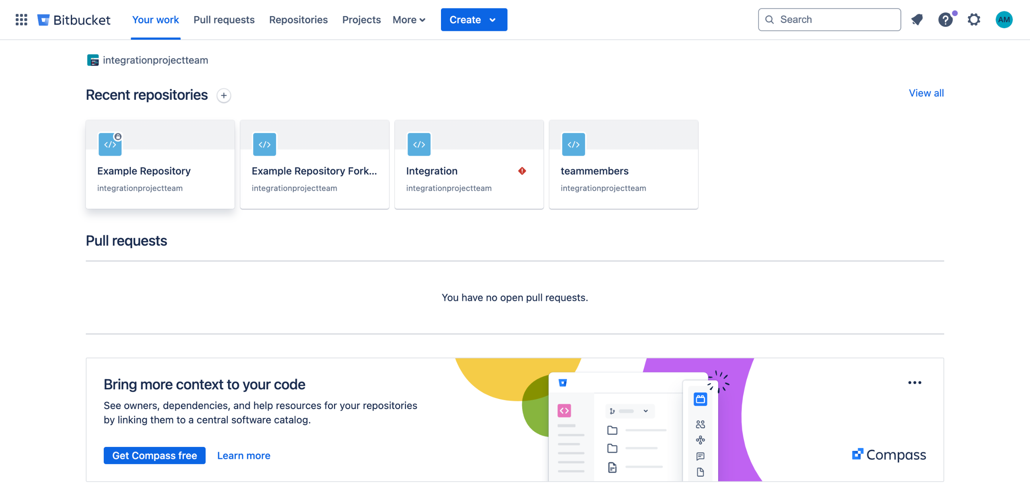The width and height of the screenshot is (1030, 502).
Task: Open the Compass banner three-dot menu
Action: pos(914,383)
